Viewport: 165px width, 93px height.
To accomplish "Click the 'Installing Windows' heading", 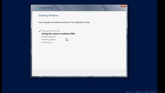I will point(48,16).
